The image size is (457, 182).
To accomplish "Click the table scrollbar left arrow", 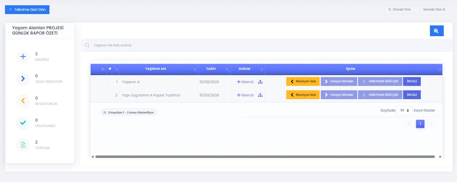I will coord(92,156).
